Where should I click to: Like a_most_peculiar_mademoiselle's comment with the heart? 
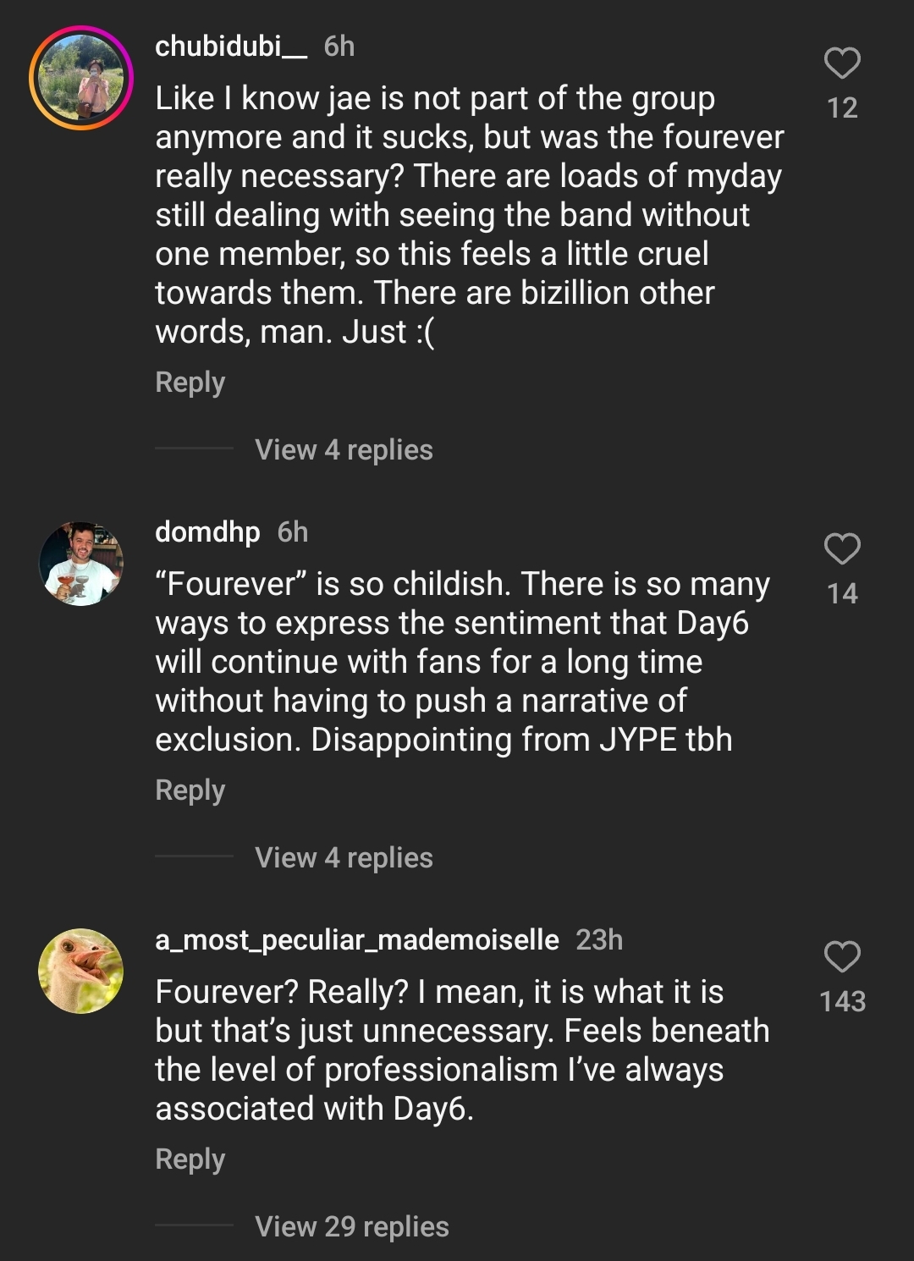click(x=842, y=957)
